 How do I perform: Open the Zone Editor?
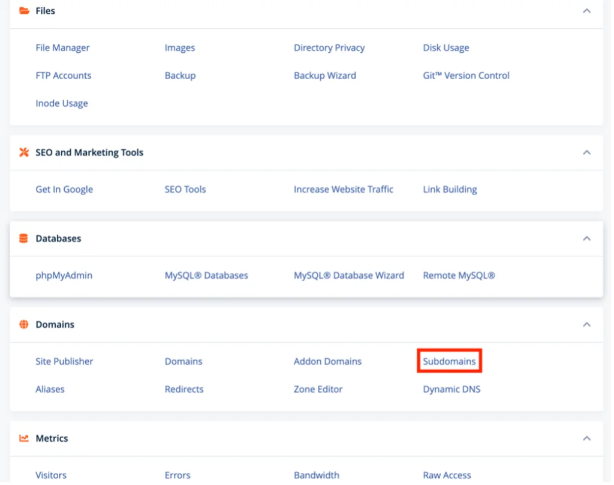tap(318, 389)
